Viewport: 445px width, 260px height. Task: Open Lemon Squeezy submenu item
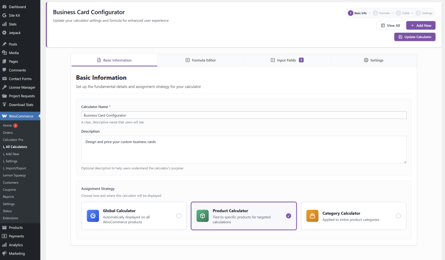point(14,175)
